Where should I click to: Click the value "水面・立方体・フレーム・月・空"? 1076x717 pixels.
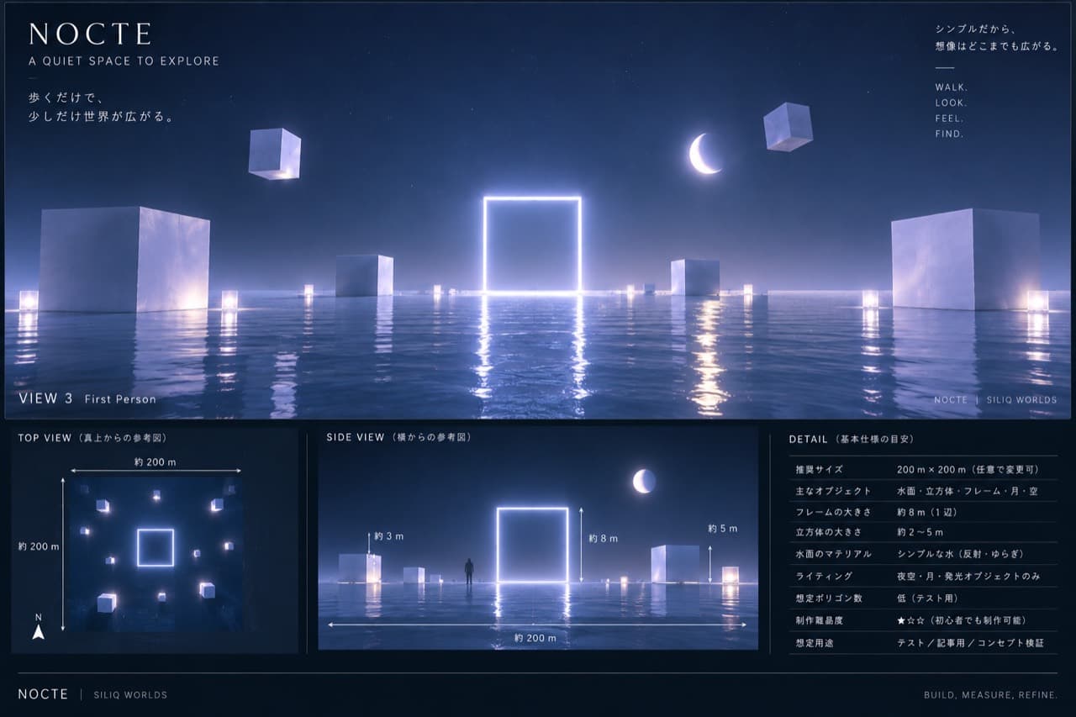coord(969,491)
